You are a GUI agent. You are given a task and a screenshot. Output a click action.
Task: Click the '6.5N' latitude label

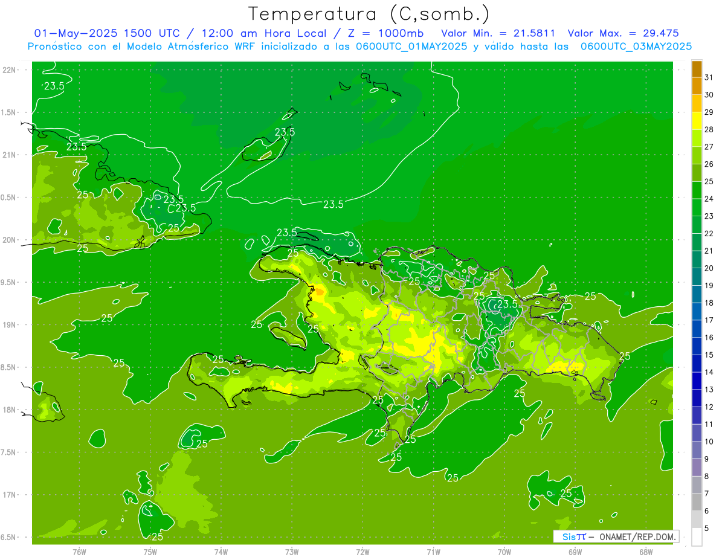point(9,537)
